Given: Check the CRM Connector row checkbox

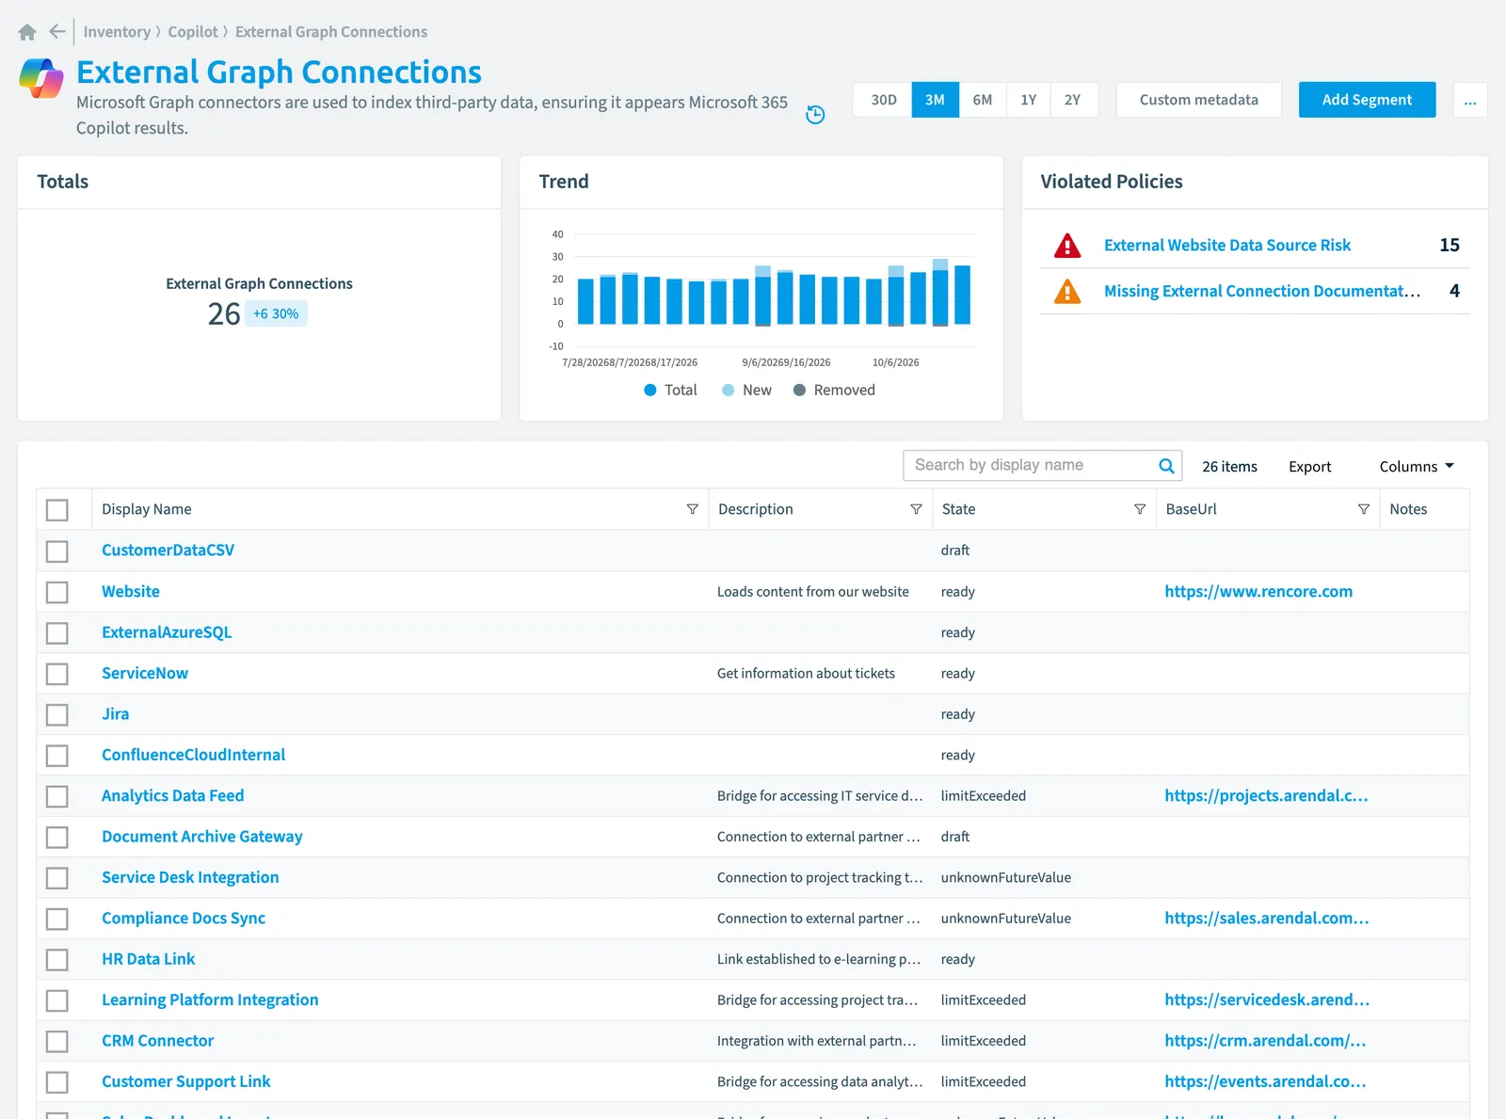Looking at the screenshot, I should [x=57, y=1041].
